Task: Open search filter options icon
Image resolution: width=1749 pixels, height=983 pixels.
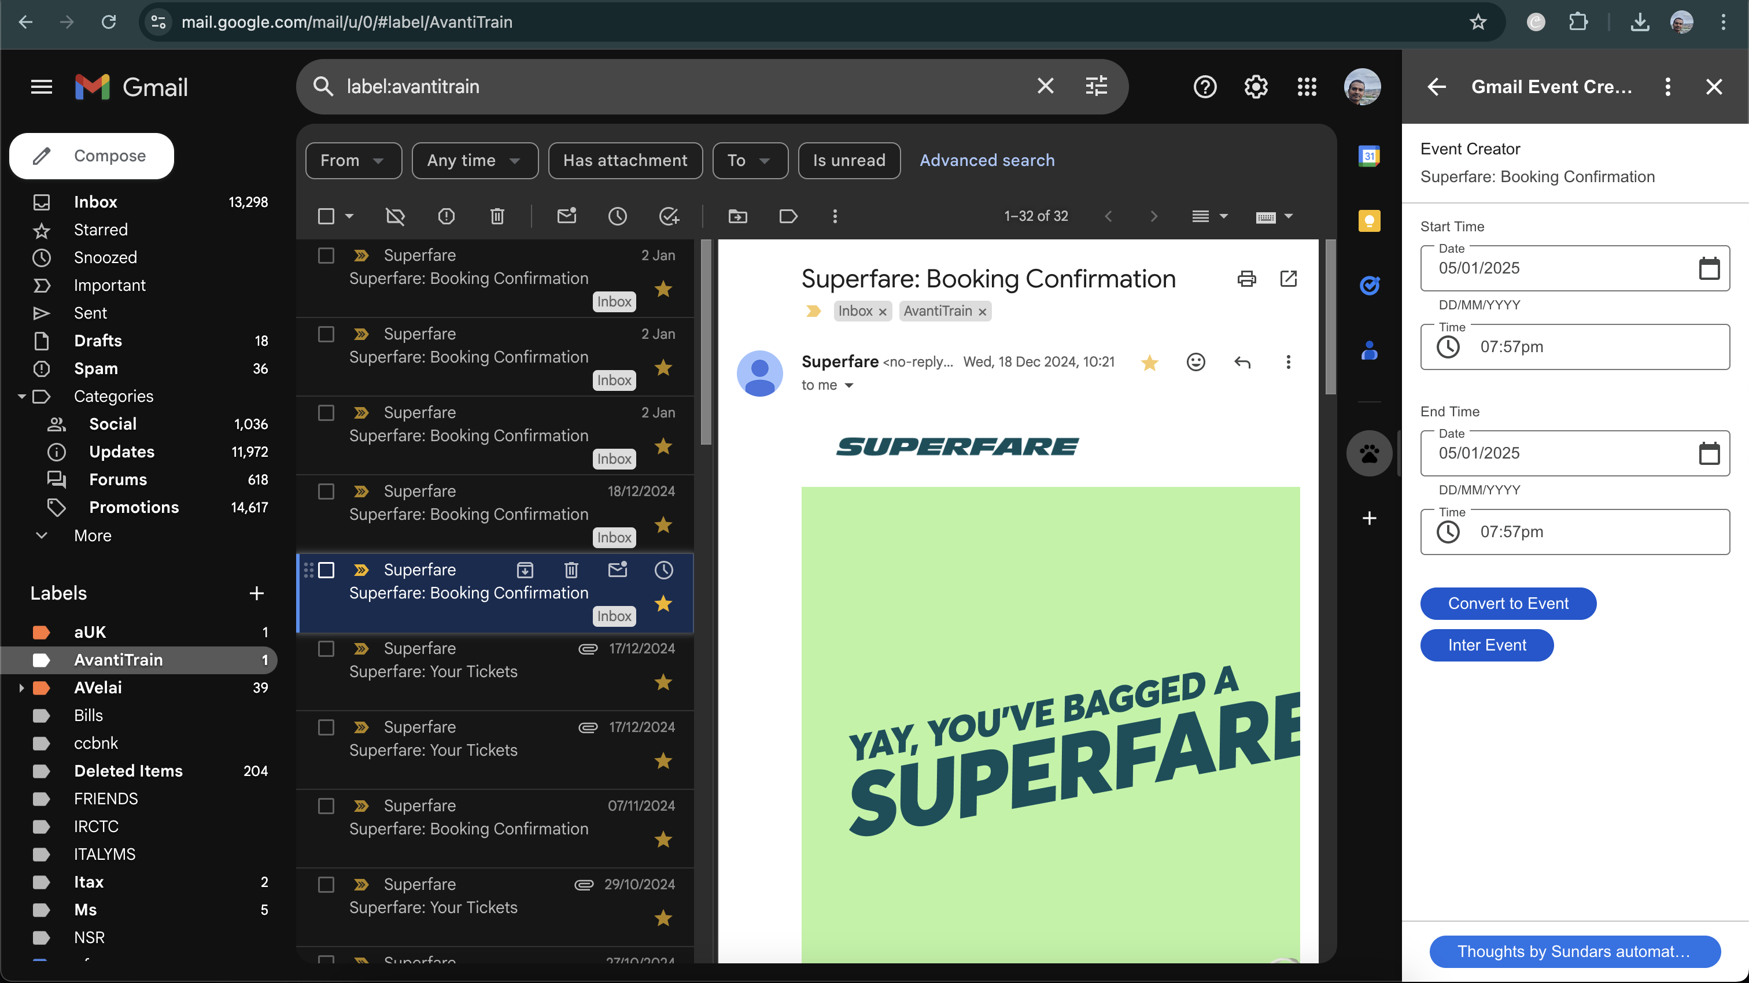Action: [1096, 86]
